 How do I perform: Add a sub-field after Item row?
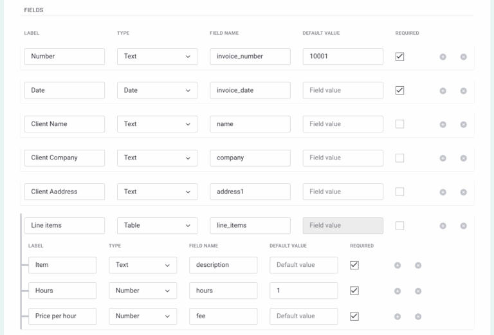398,265
